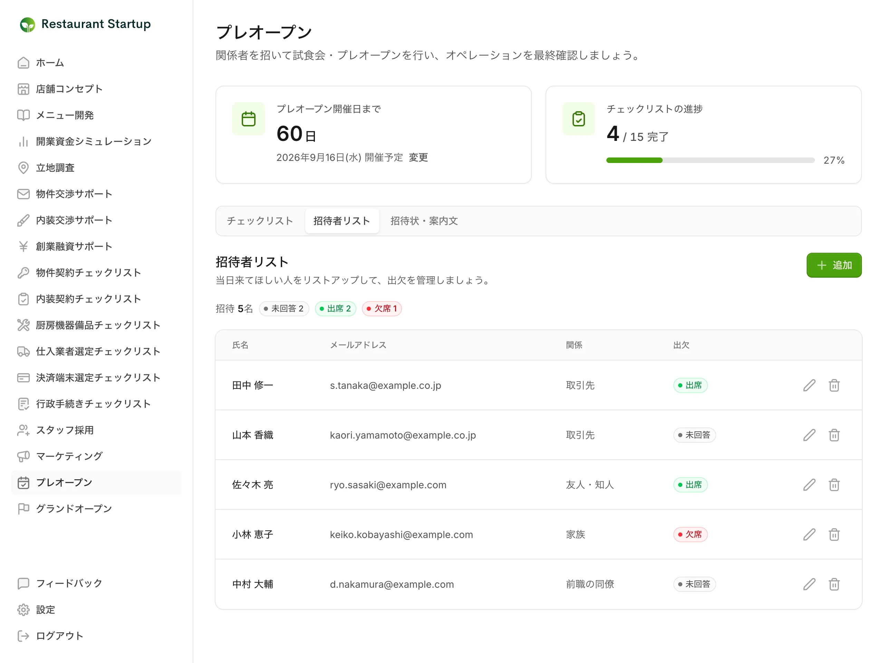Switch to the チェックリスト tab
Screen dimensions: 884x663
pos(260,221)
